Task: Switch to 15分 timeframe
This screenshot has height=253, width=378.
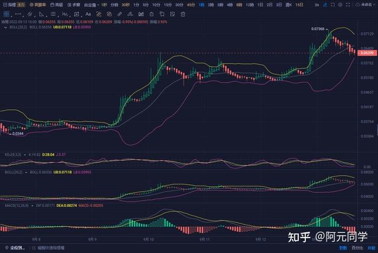Action: [x=168, y=5]
